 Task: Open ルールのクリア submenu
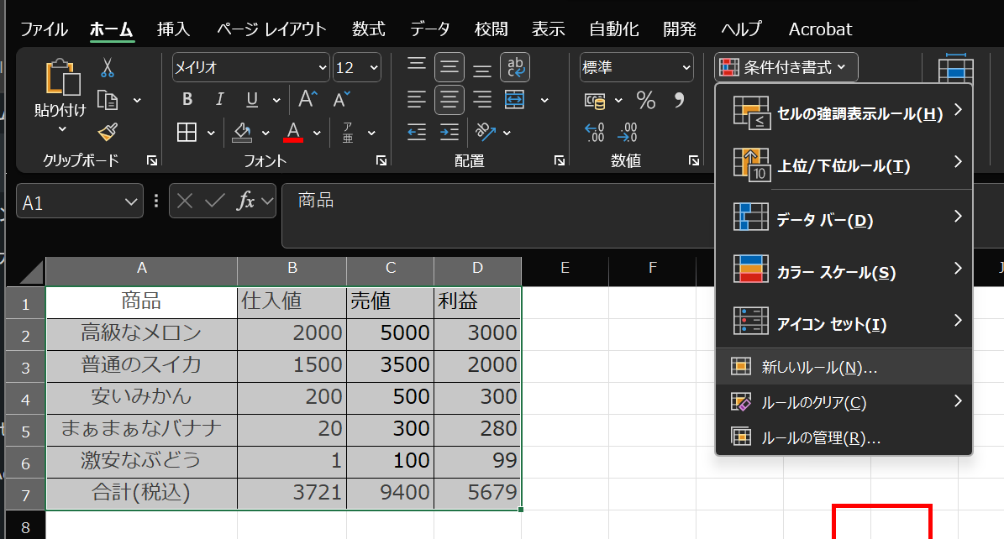[844, 402]
